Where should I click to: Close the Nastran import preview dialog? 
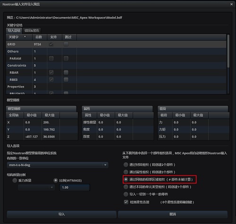231,4
